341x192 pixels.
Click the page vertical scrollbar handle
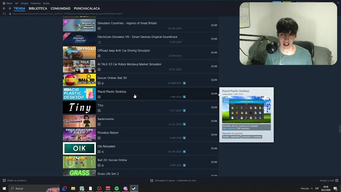(340, 129)
